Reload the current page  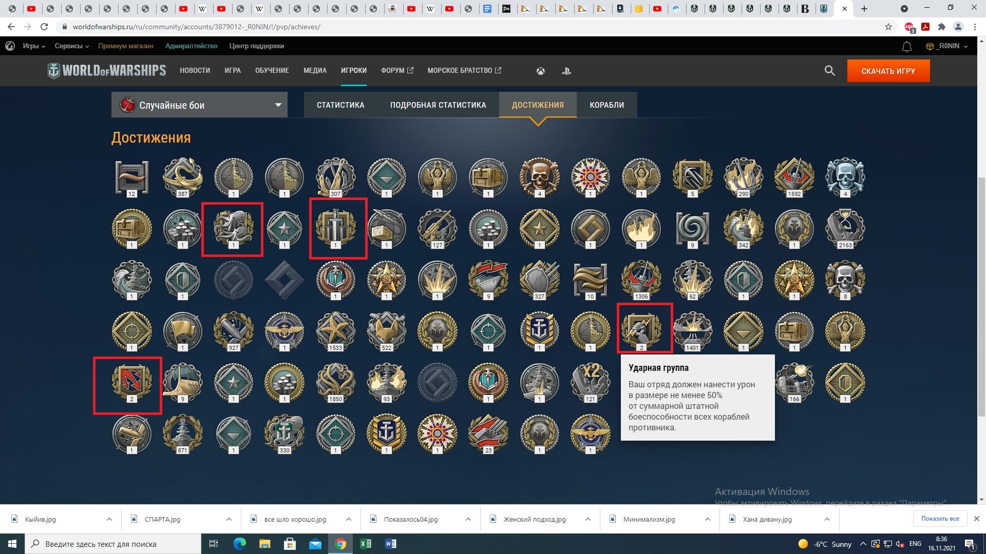[x=44, y=27]
